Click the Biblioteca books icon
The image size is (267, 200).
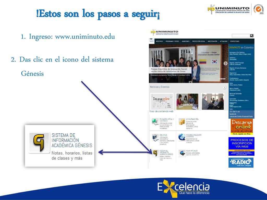click(x=155, y=137)
